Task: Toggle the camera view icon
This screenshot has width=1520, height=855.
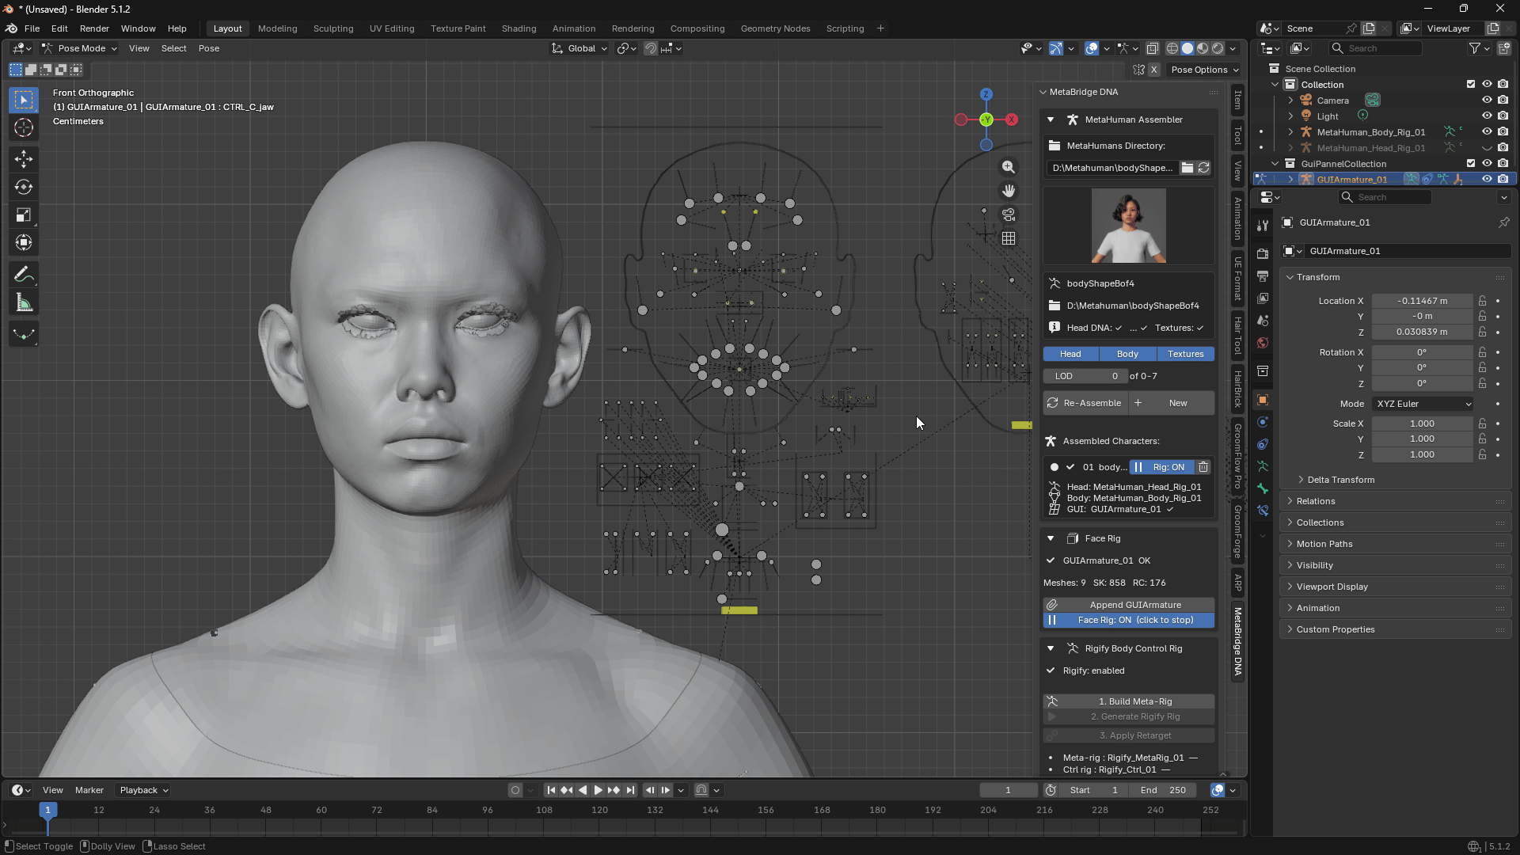Action: 1009,215
